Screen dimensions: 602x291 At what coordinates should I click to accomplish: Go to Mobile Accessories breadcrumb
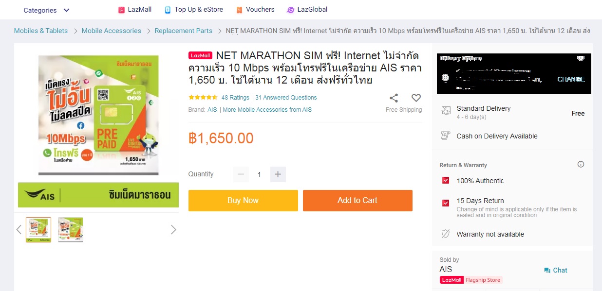(x=111, y=31)
